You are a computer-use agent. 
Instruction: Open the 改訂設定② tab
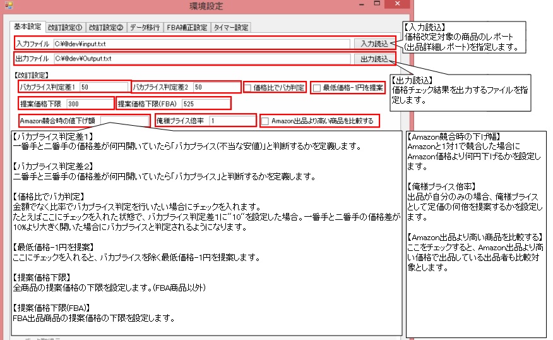click(105, 28)
